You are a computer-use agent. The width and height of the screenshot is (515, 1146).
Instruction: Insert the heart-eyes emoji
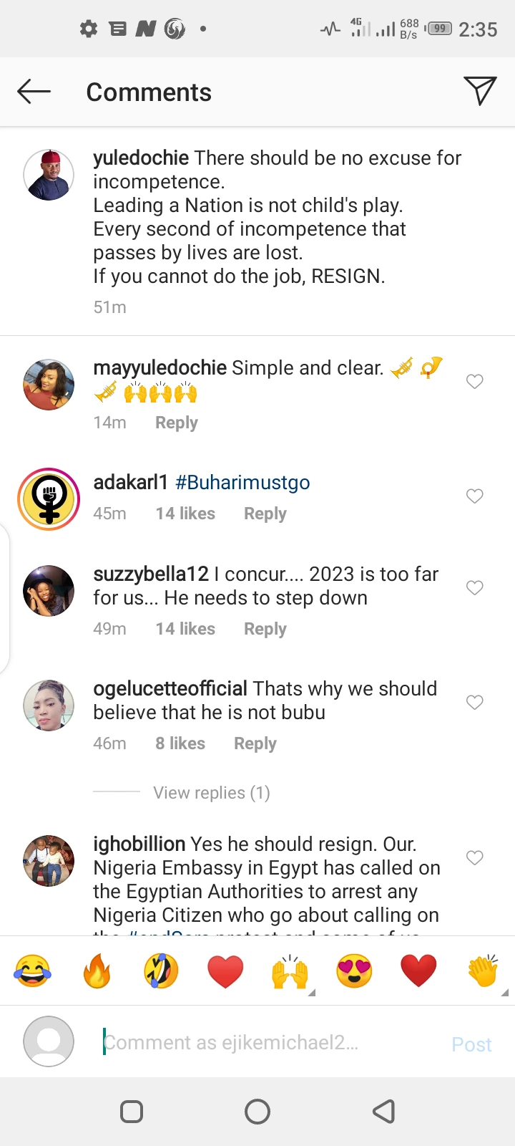pos(354,971)
